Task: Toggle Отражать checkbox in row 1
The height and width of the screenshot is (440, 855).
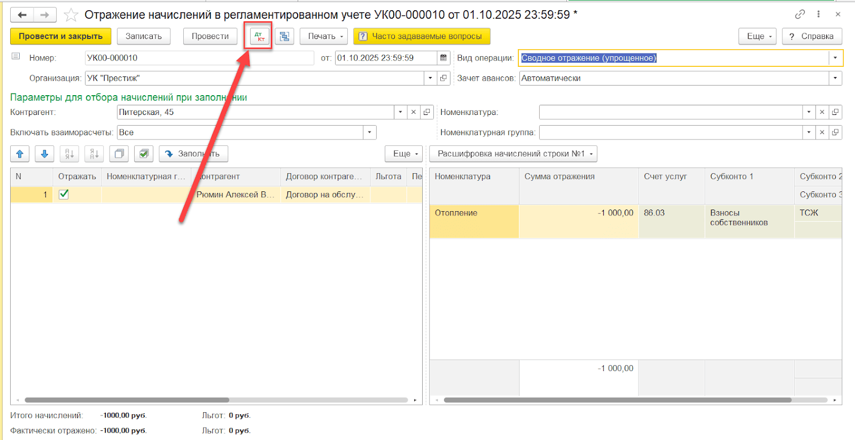Action: click(x=64, y=195)
